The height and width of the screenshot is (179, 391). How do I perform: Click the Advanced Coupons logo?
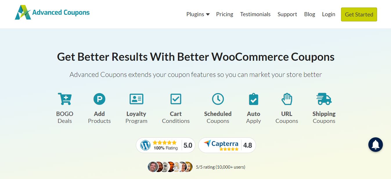(x=52, y=12)
